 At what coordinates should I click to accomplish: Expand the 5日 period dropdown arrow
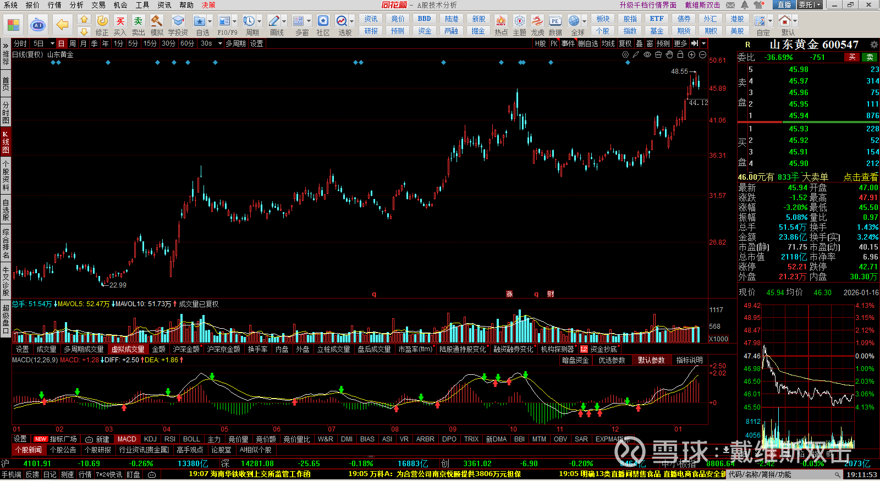[x=52, y=43]
